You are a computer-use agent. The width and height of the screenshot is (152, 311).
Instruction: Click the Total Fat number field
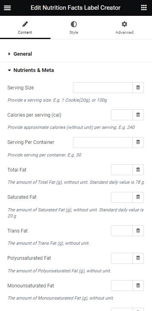coord(122,170)
